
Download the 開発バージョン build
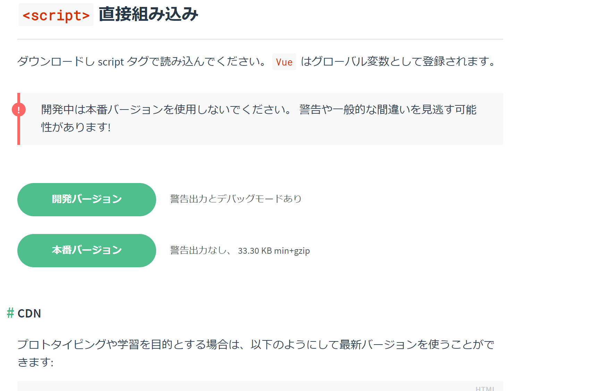[x=87, y=200]
